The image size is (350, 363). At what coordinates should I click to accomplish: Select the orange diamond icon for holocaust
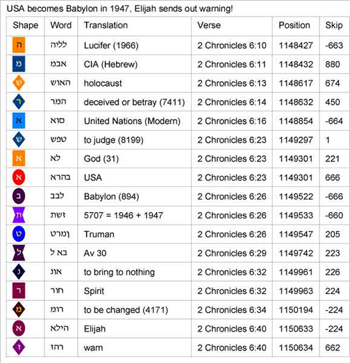(x=19, y=83)
